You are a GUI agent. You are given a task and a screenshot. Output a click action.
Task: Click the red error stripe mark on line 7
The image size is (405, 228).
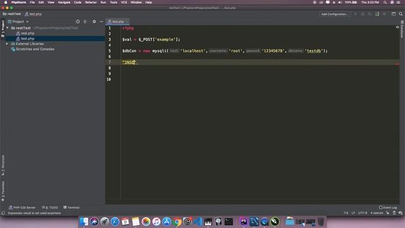coord(397,64)
